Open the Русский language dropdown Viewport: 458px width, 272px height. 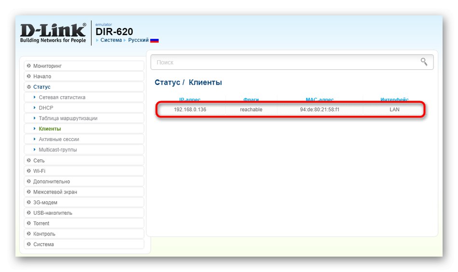[138, 40]
